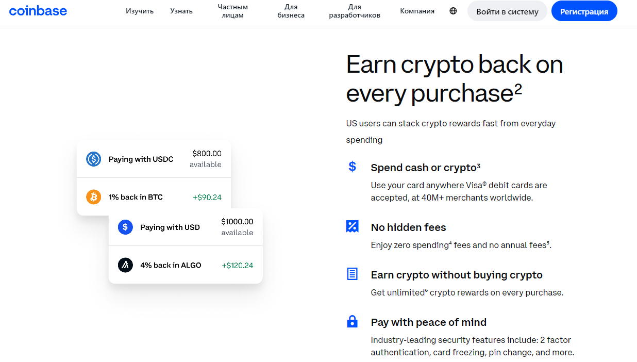Click the Войти в систему button

coord(507,10)
